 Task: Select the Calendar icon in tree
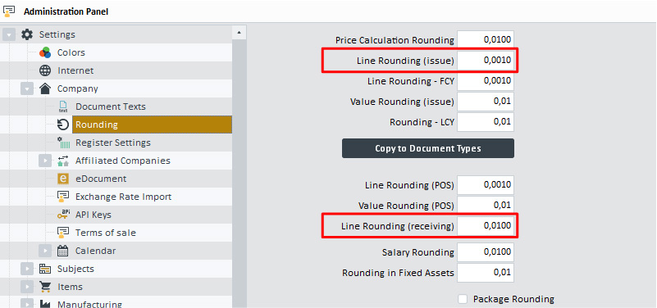[x=63, y=251]
